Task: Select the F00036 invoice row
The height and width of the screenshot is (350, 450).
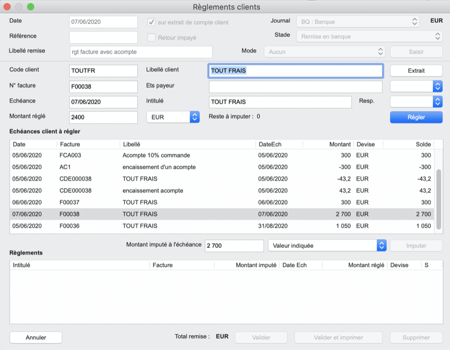Action: pos(222,226)
